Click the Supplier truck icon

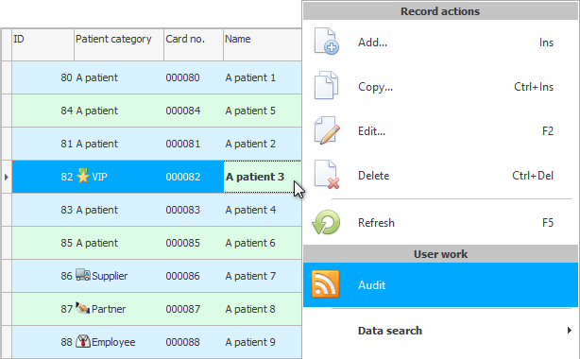click(x=83, y=275)
